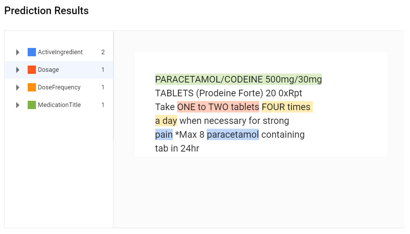Click highlighted 'ONE to TWO tablets' dosage
This screenshot has height=234, width=410.
218,107
